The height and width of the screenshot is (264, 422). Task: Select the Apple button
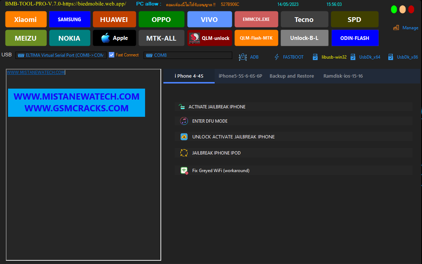[114, 38]
